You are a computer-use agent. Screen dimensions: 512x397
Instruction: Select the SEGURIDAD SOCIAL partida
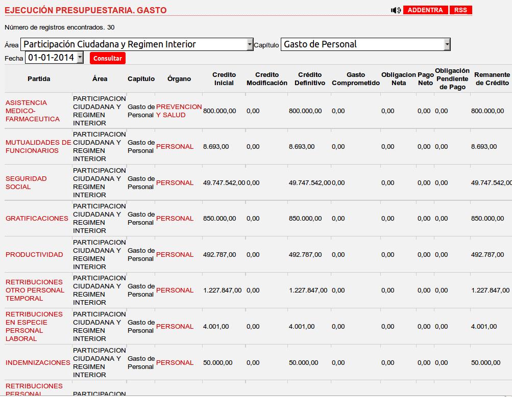[x=26, y=183]
